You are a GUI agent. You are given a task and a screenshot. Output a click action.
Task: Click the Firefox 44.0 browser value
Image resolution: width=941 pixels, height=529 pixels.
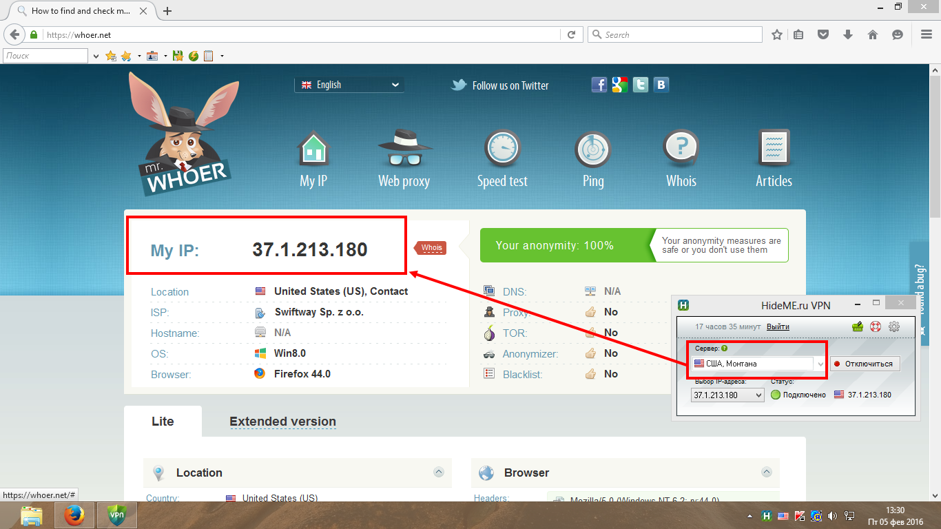[x=302, y=374]
